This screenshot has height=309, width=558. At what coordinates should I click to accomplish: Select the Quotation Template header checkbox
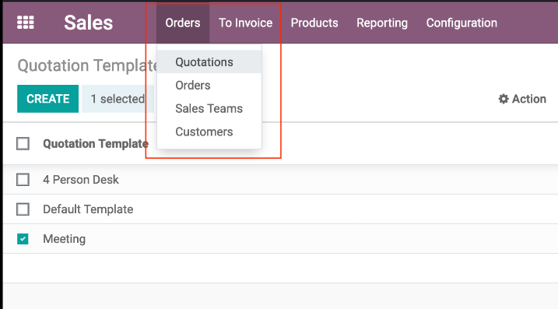23,144
